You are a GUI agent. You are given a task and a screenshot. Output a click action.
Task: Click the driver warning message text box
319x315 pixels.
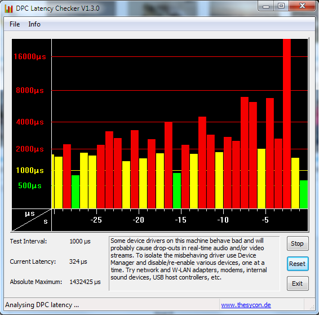194,264
